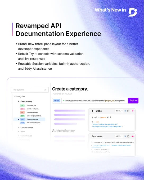Viewport: 144px width, 180px height.
Task: Click the endpoint URL text
Action: (x=95, y=101)
